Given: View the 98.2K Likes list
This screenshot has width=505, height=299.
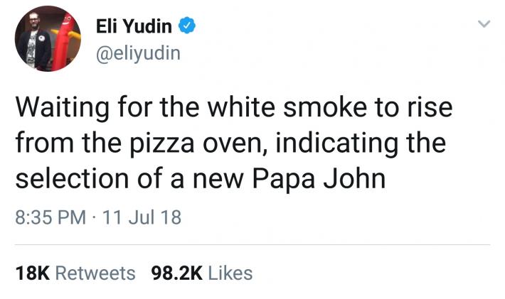Looking at the screenshot, I should (x=202, y=273).
